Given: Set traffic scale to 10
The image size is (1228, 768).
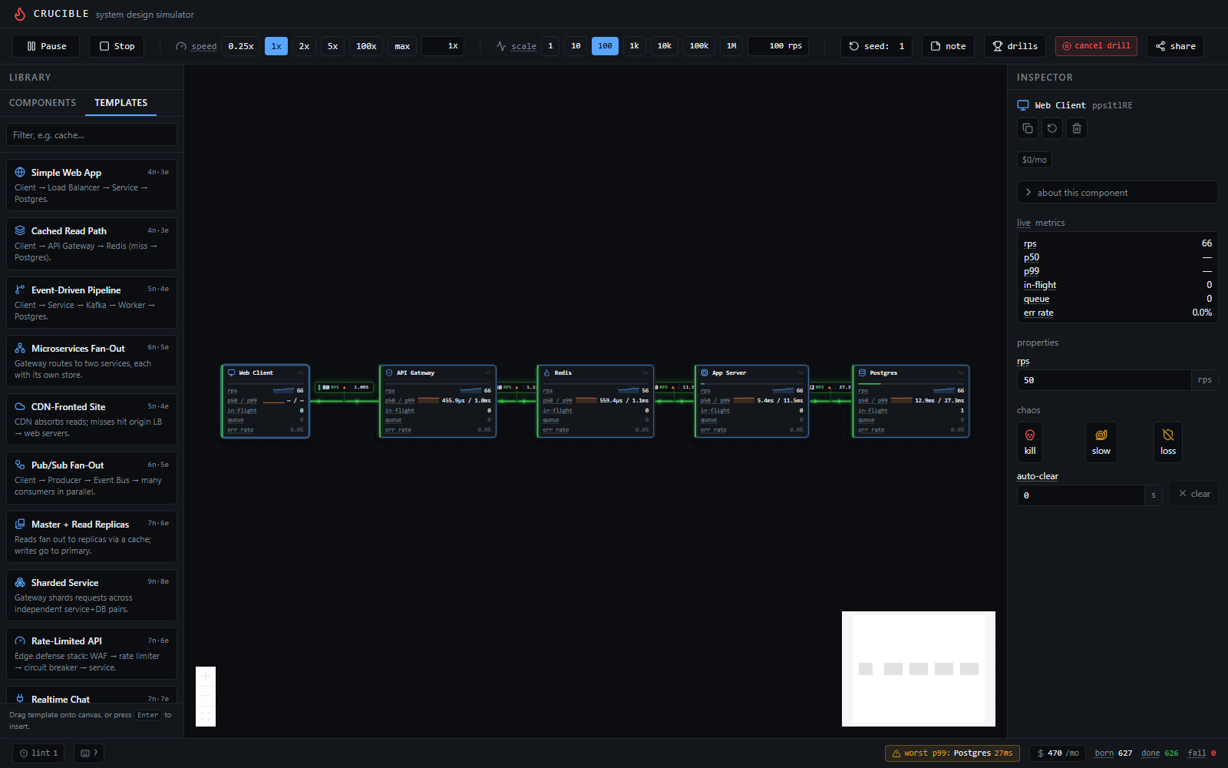Looking at the screenshot, I should tap(576, 46).
